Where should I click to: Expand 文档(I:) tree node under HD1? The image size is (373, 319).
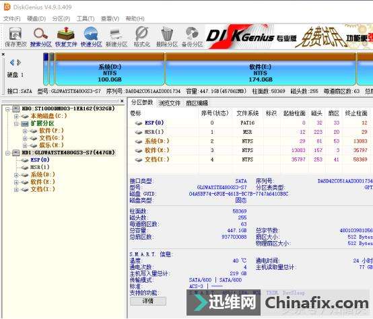(16, 190)
